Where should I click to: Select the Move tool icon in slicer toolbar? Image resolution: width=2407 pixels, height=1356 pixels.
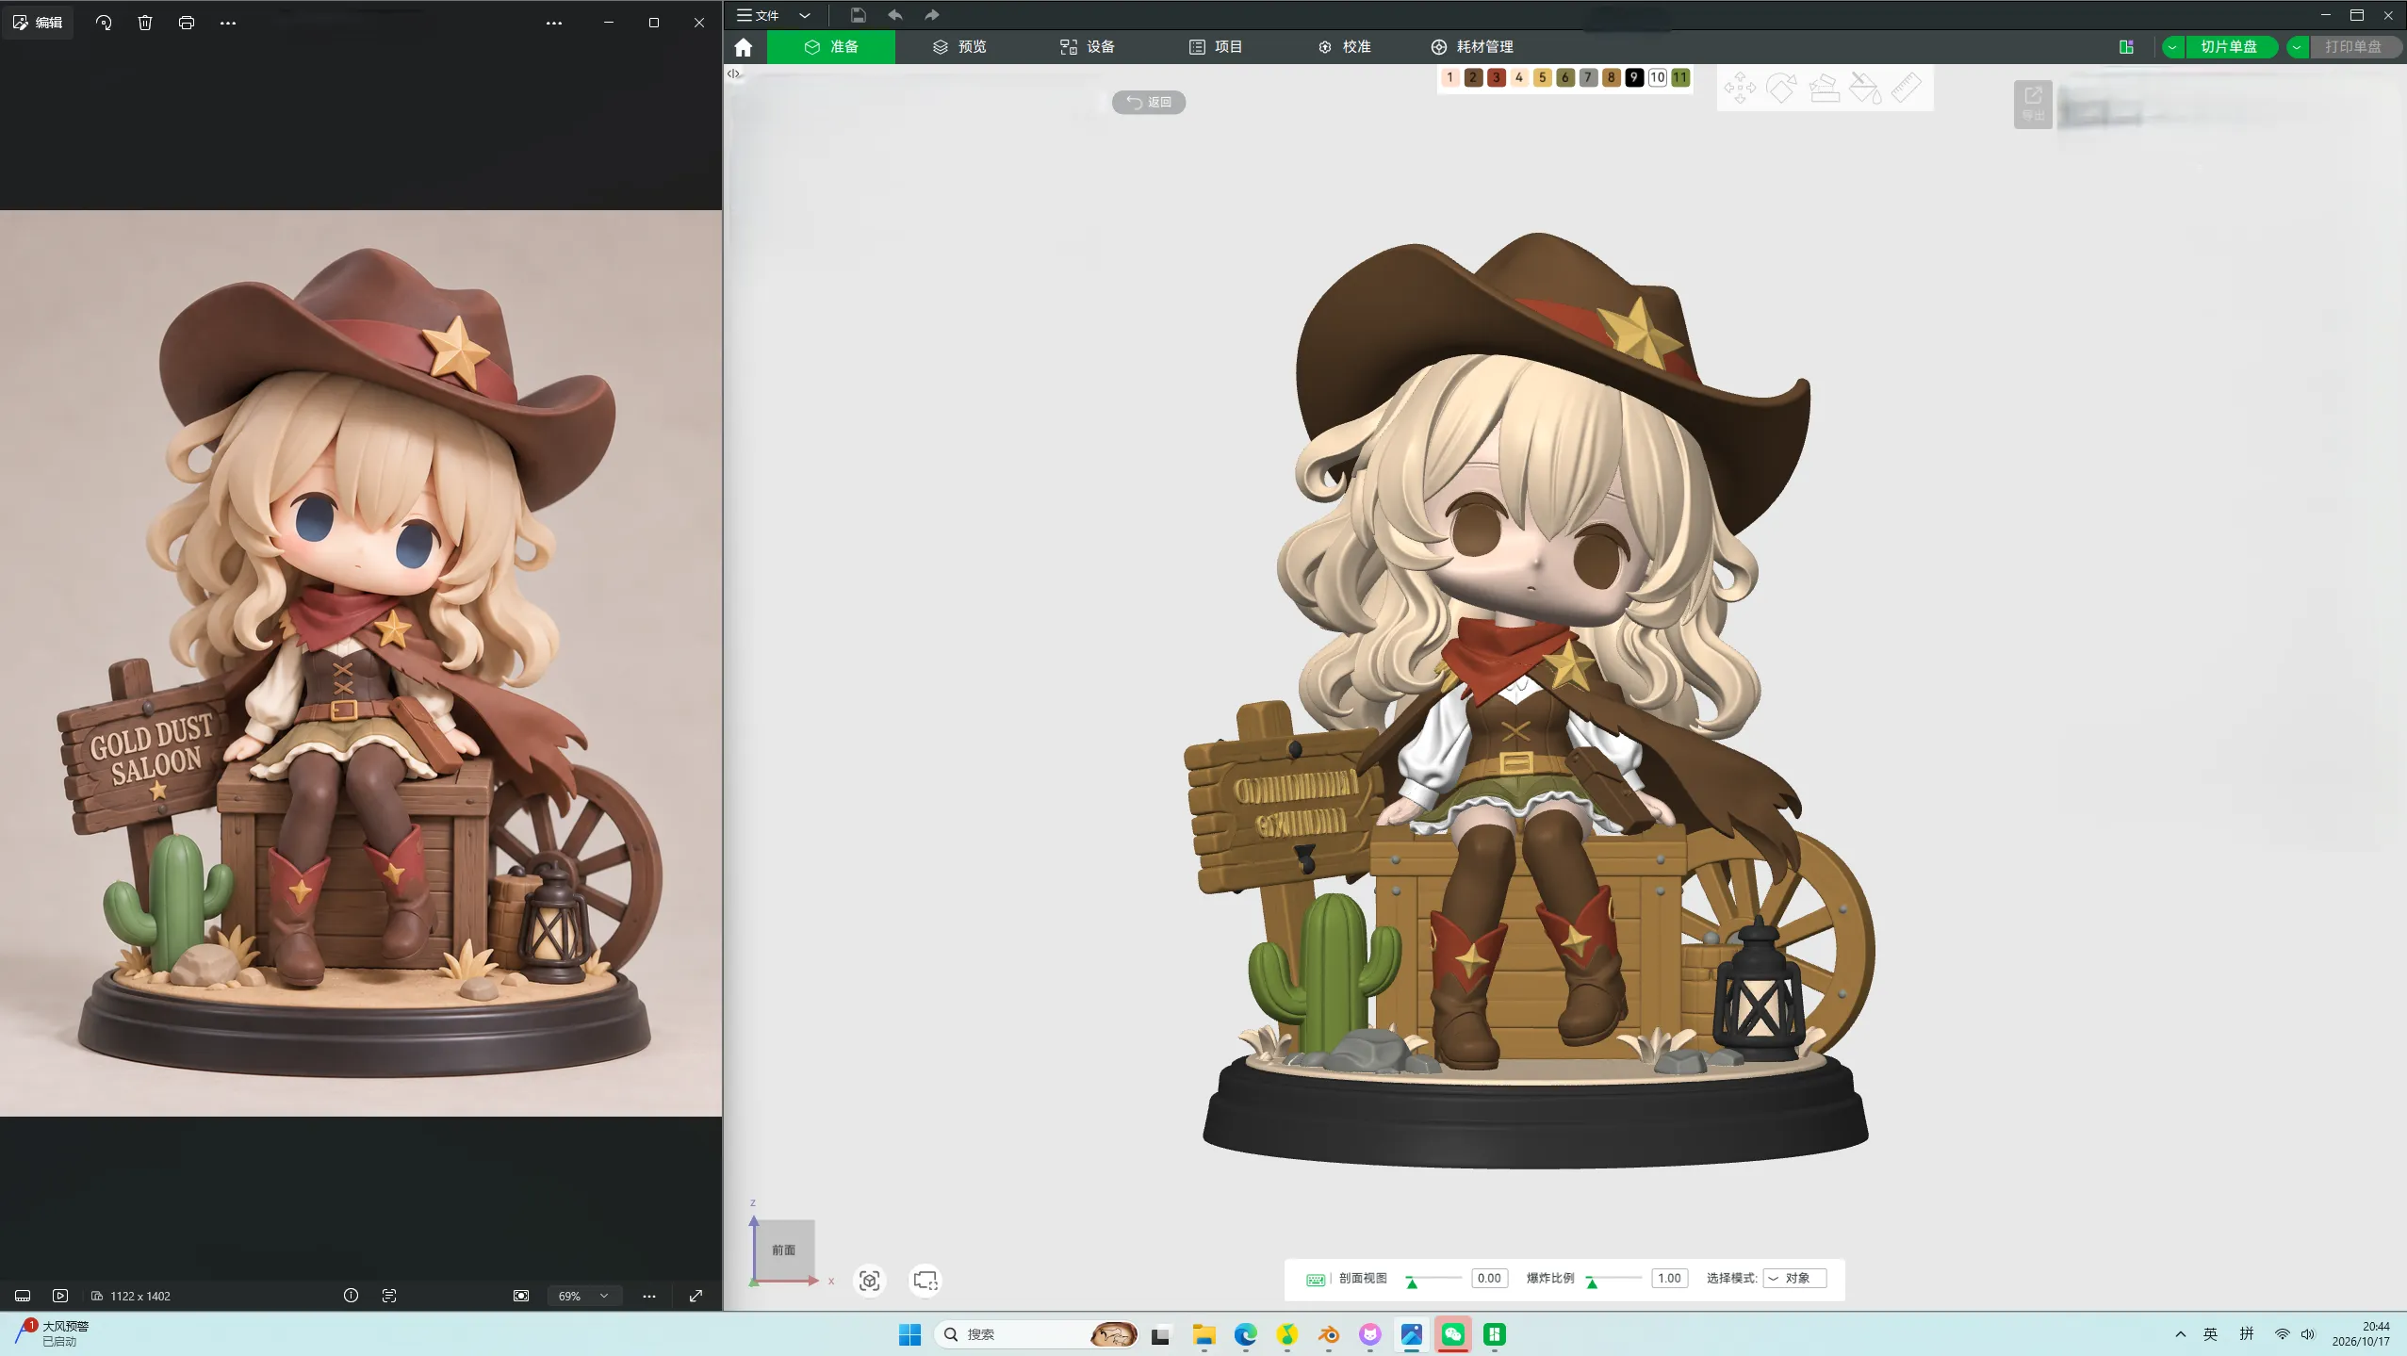(1740, 89)
